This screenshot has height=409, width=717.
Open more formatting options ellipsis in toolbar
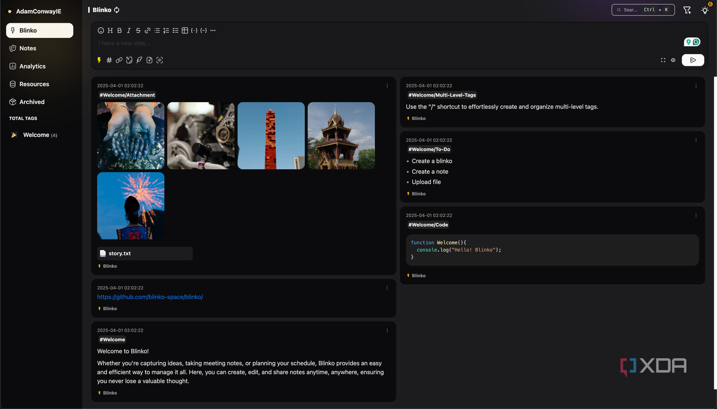(213, 31)
